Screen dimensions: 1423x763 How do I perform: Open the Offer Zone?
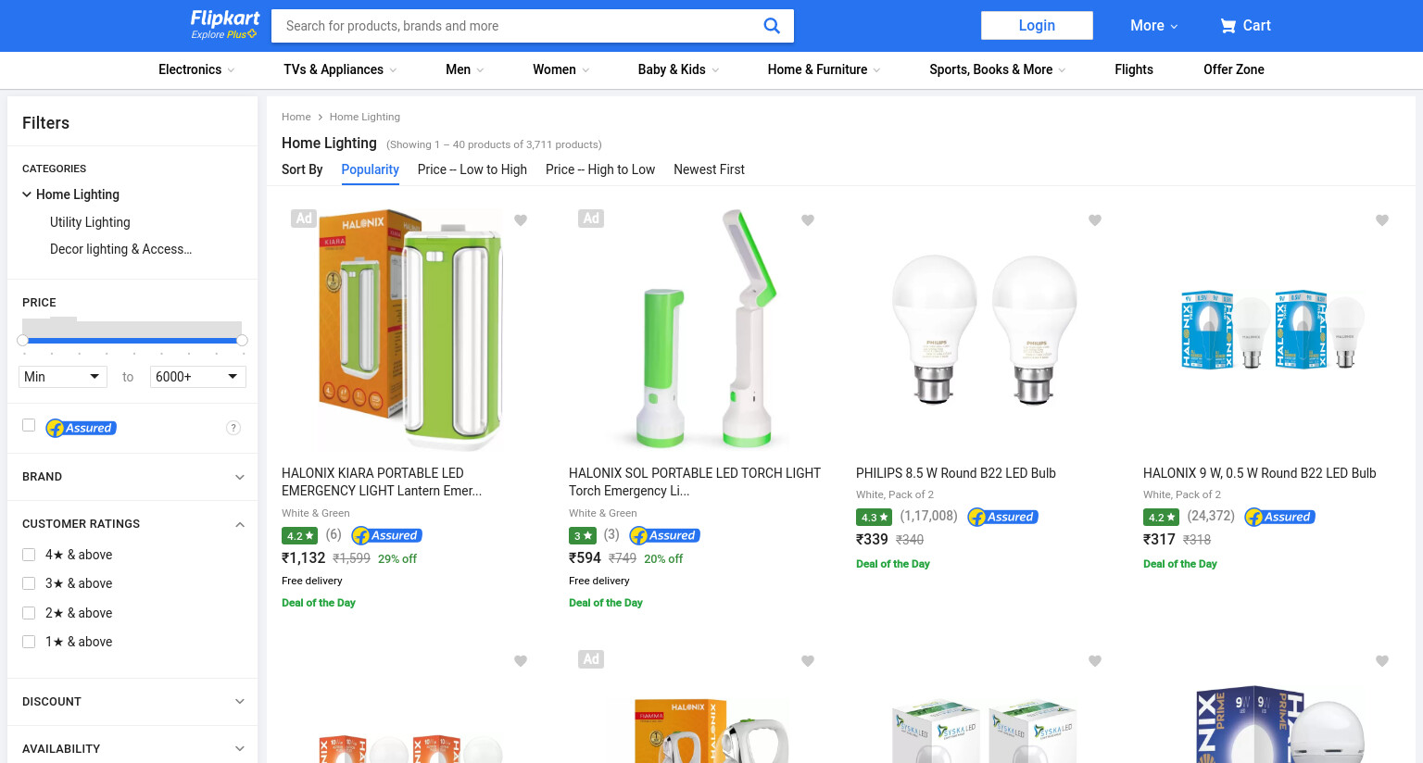pyautogui.click(x=1234, y=69)
